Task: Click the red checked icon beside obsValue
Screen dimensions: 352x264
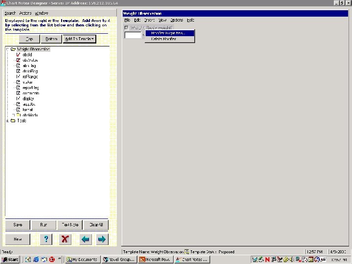Action: click(x=18, y=60)
